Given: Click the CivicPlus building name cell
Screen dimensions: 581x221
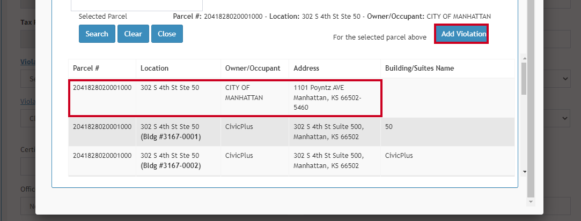Looking at the screenshot, I should (x=447, y=161).
